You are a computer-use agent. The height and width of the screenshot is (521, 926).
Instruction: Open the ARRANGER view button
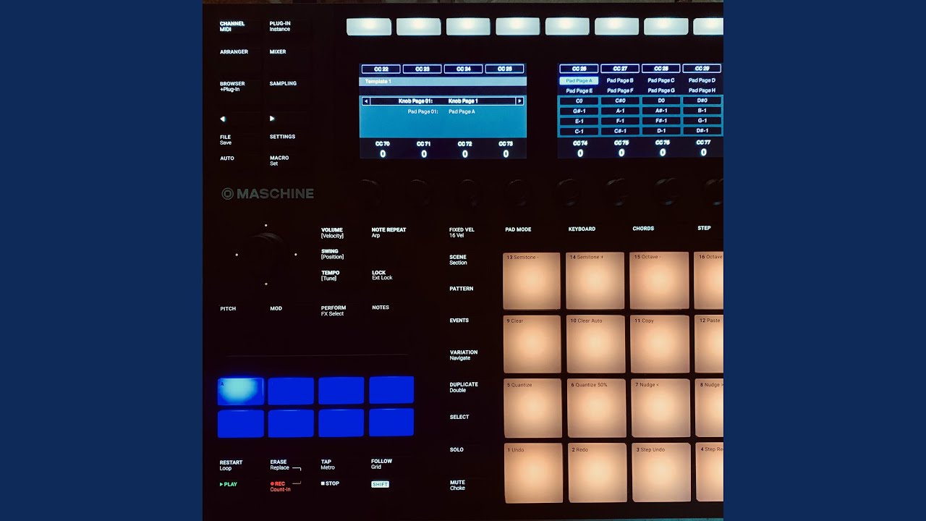click(234, 52)
